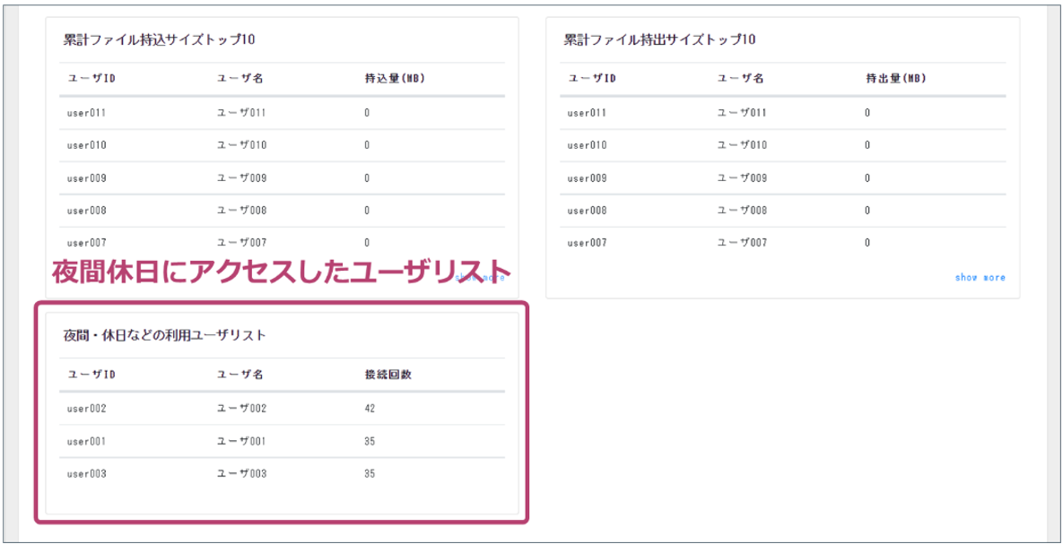The height and width of the screenshot is (544, 1063).
Task: Select user009 in 持出サイズ table
Action: click(x=587, y=178)
